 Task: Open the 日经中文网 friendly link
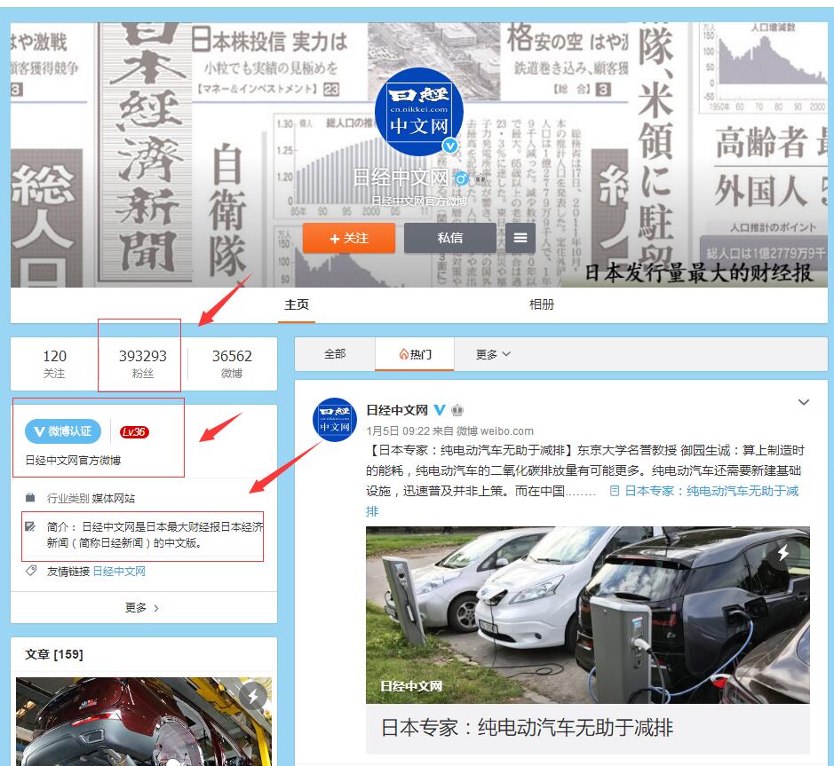tap(119, 572)
